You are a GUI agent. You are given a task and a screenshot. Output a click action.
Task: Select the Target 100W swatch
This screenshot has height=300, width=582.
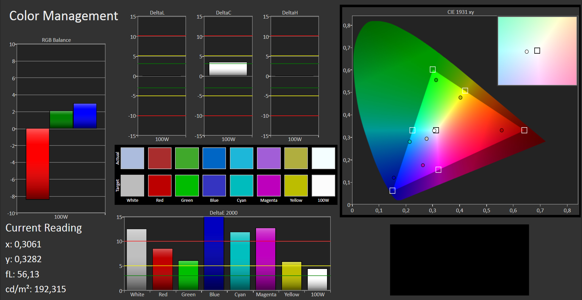pos(323,186)
